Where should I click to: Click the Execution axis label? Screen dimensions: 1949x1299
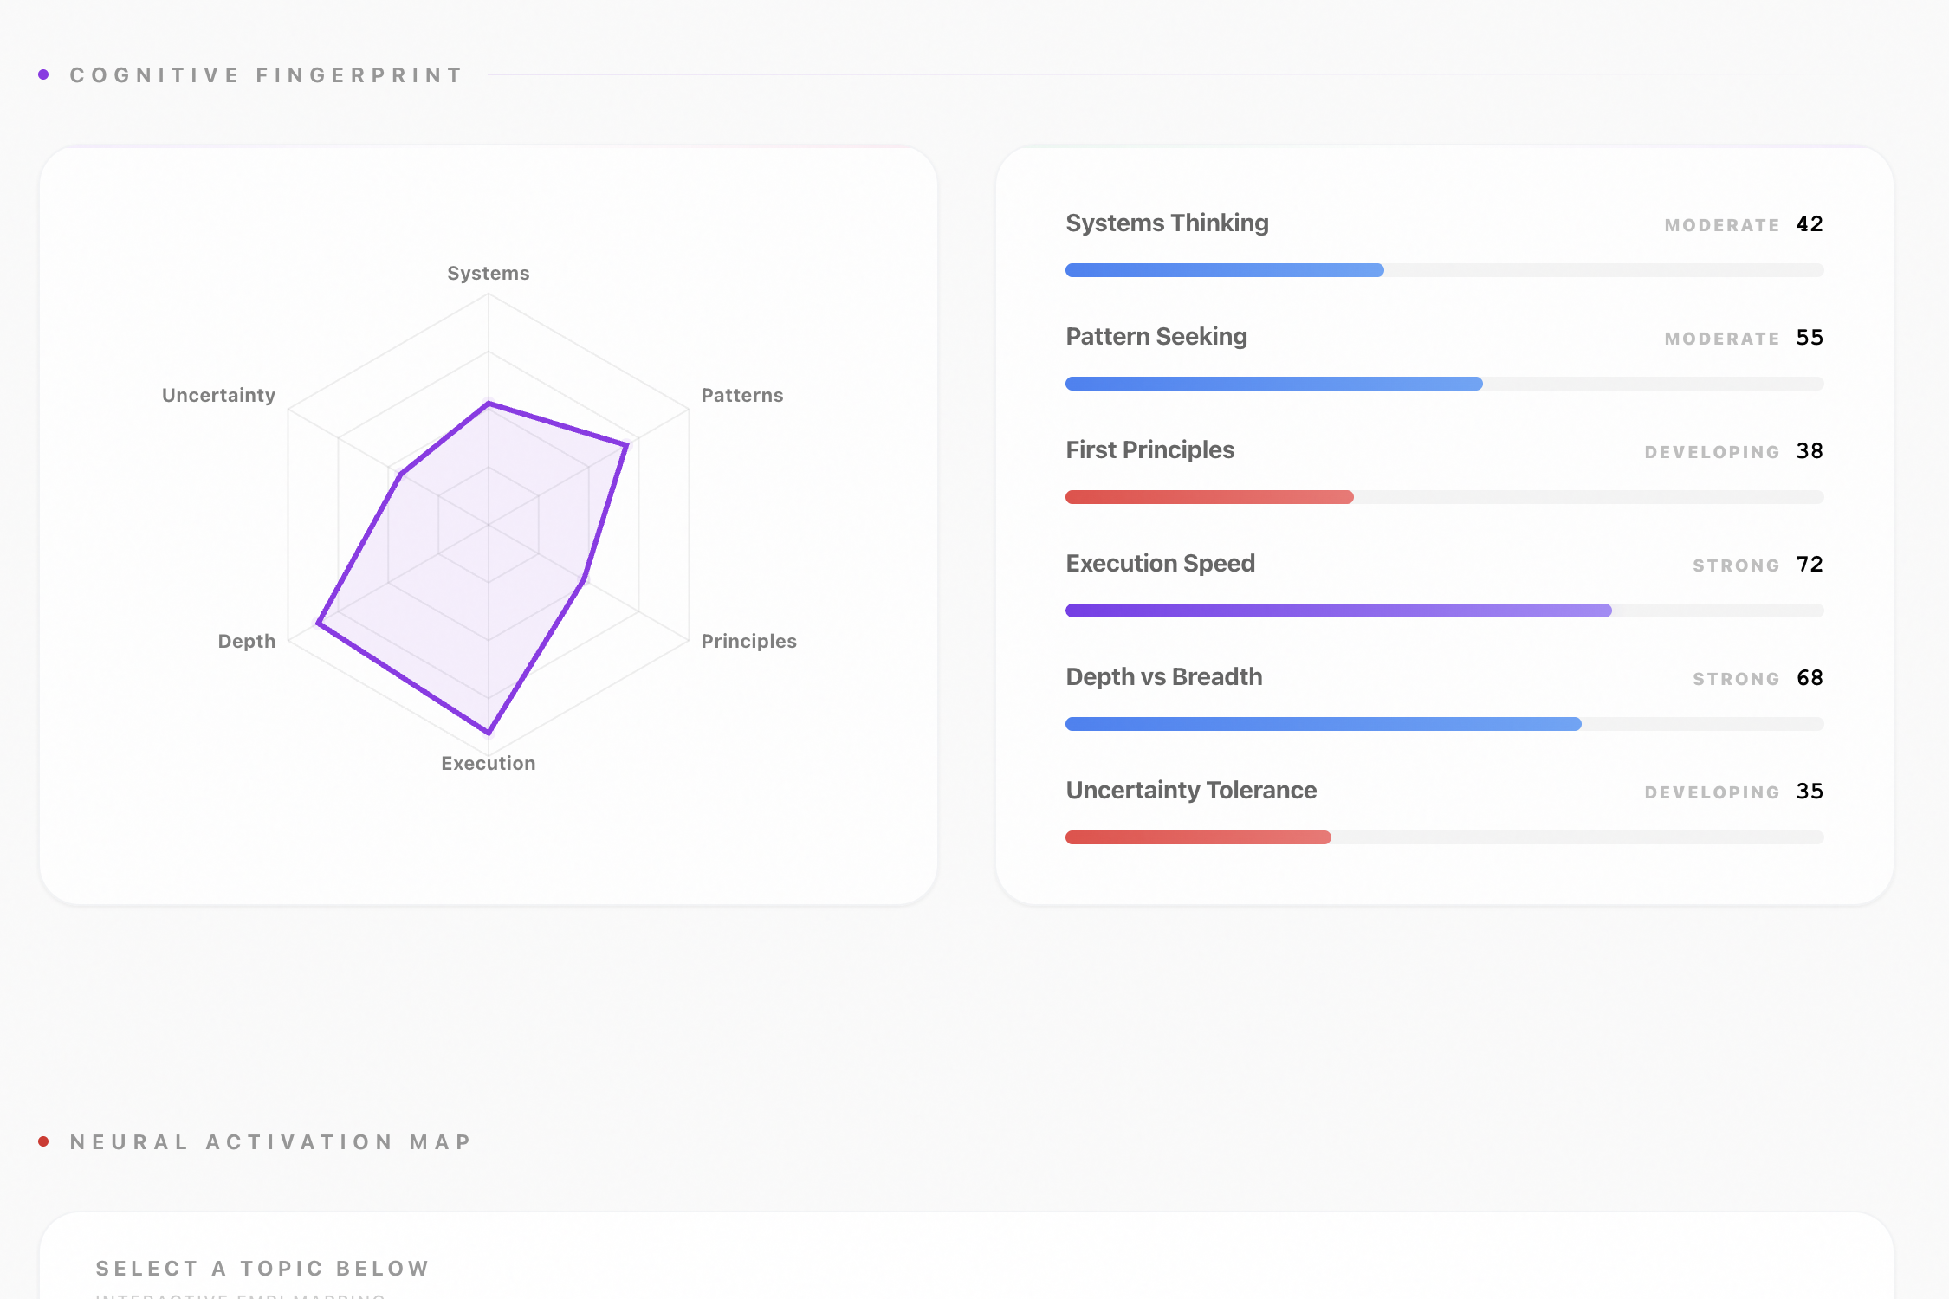coord(488,764)
